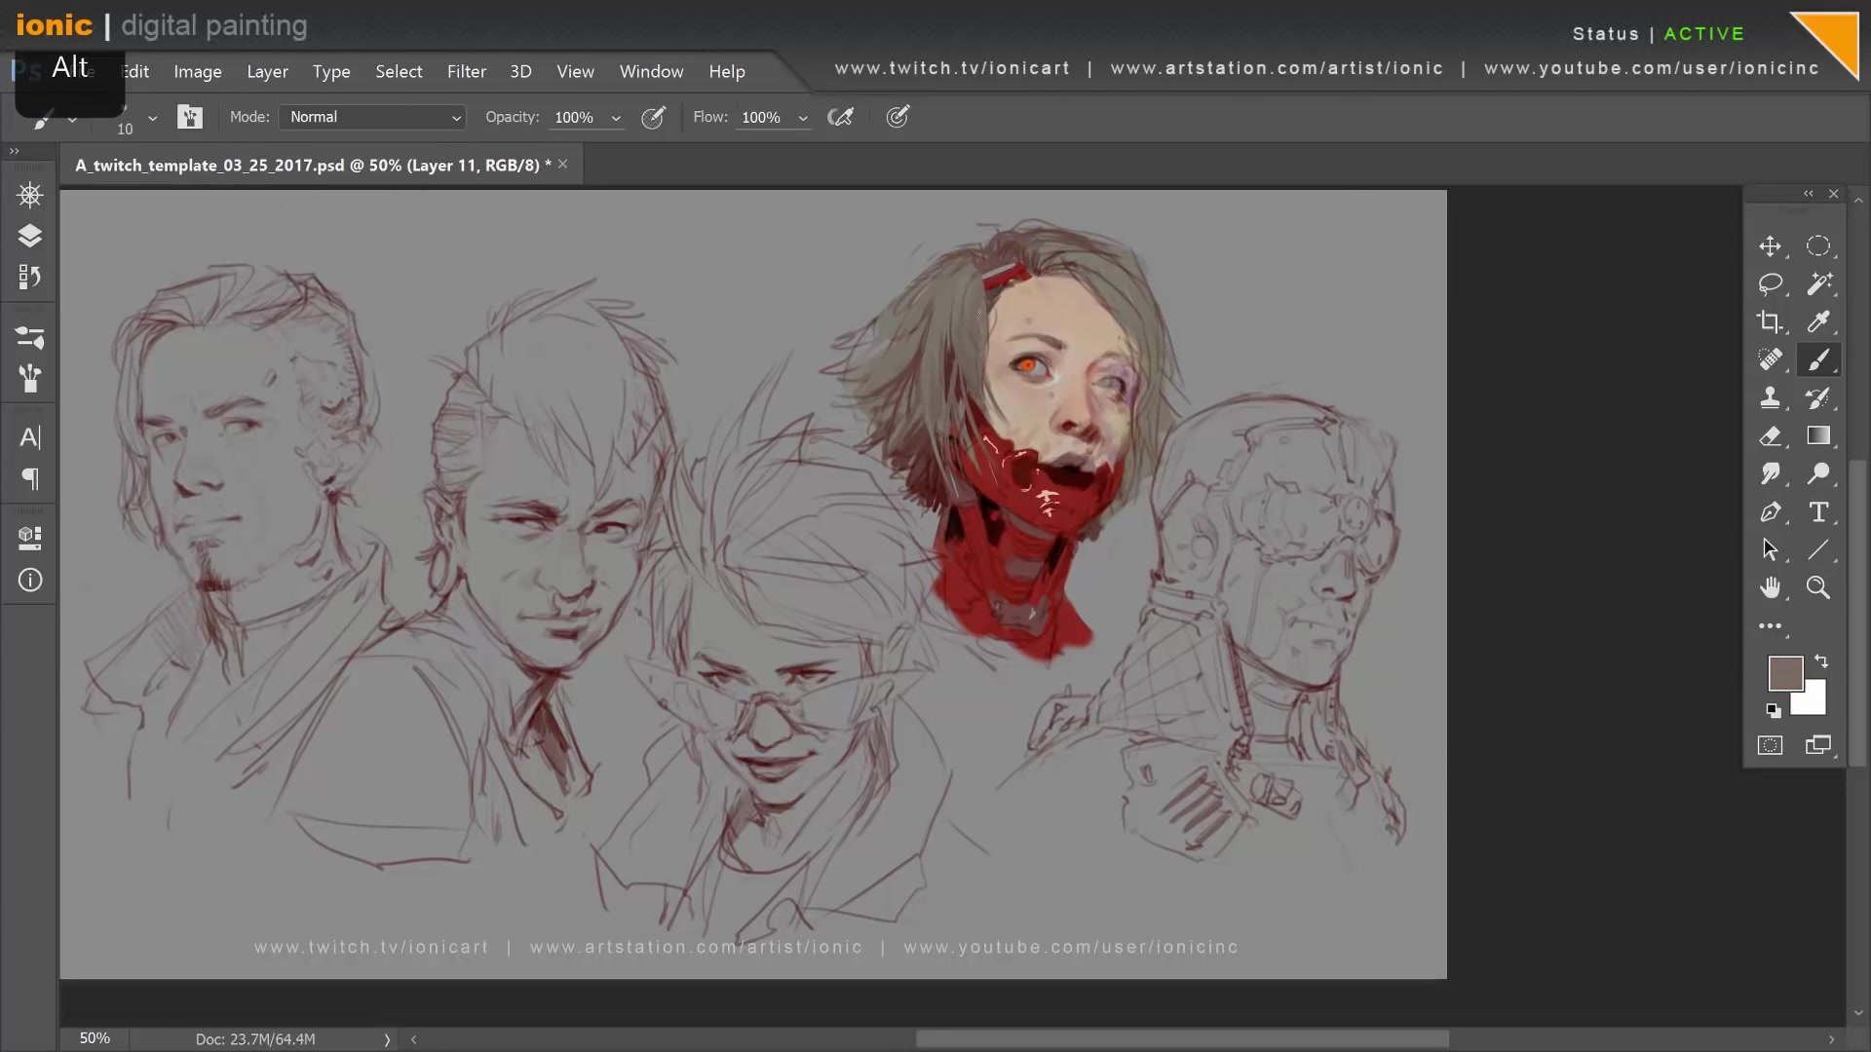
Task: Click the horizontal scrollbar thumb
Action: pyautogui.click(x=1182, y=1039)
